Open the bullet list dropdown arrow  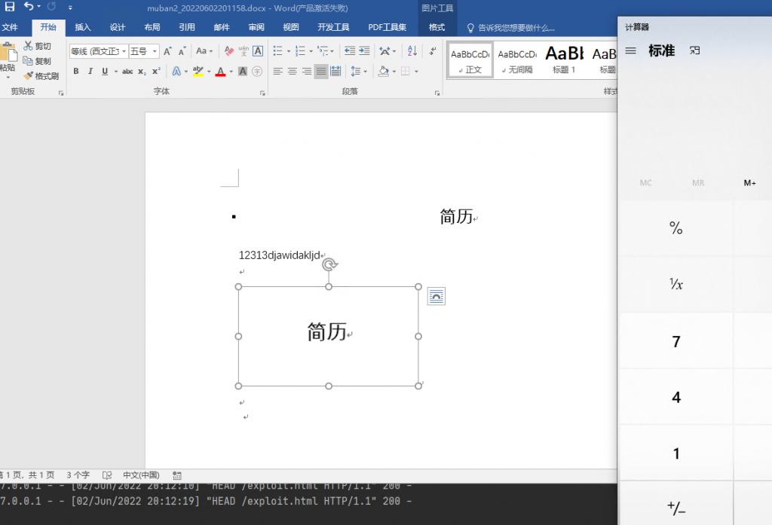tap(289, 51)
